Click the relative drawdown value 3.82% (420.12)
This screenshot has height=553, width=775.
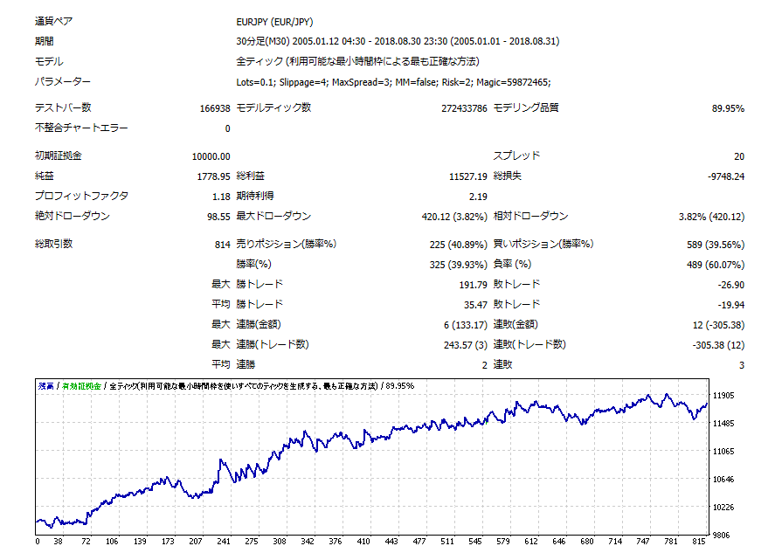pos(711,217)
